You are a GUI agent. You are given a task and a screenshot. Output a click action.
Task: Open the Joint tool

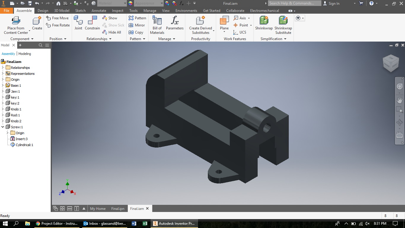[x=78, y=23]
